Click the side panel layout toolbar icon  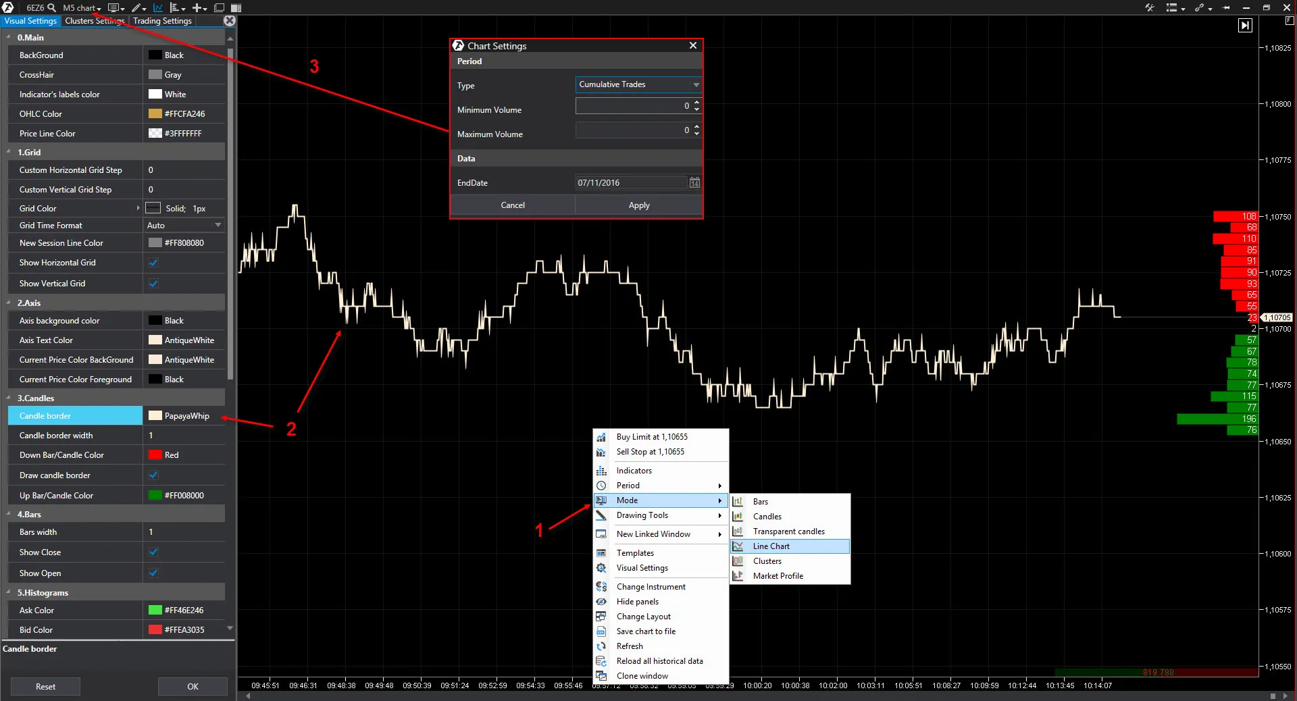pyautogui.click(x=236, y=8)
